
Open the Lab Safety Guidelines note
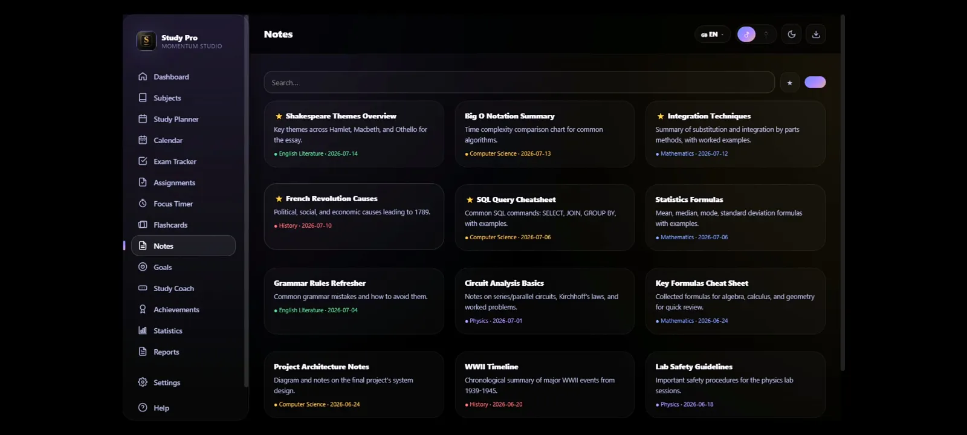pyautogui.click(x=736, y=384)
